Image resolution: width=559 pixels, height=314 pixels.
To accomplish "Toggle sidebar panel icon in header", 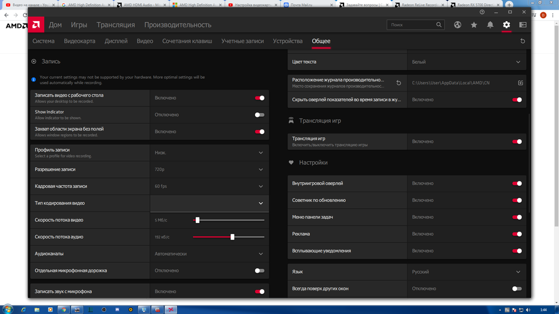I will coord(523,25).
